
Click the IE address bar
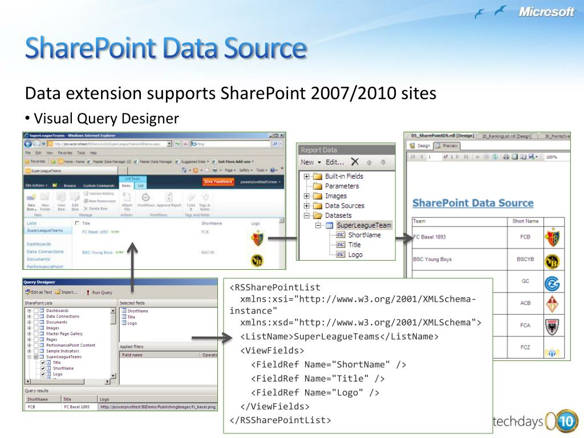[x=110, y=144]
